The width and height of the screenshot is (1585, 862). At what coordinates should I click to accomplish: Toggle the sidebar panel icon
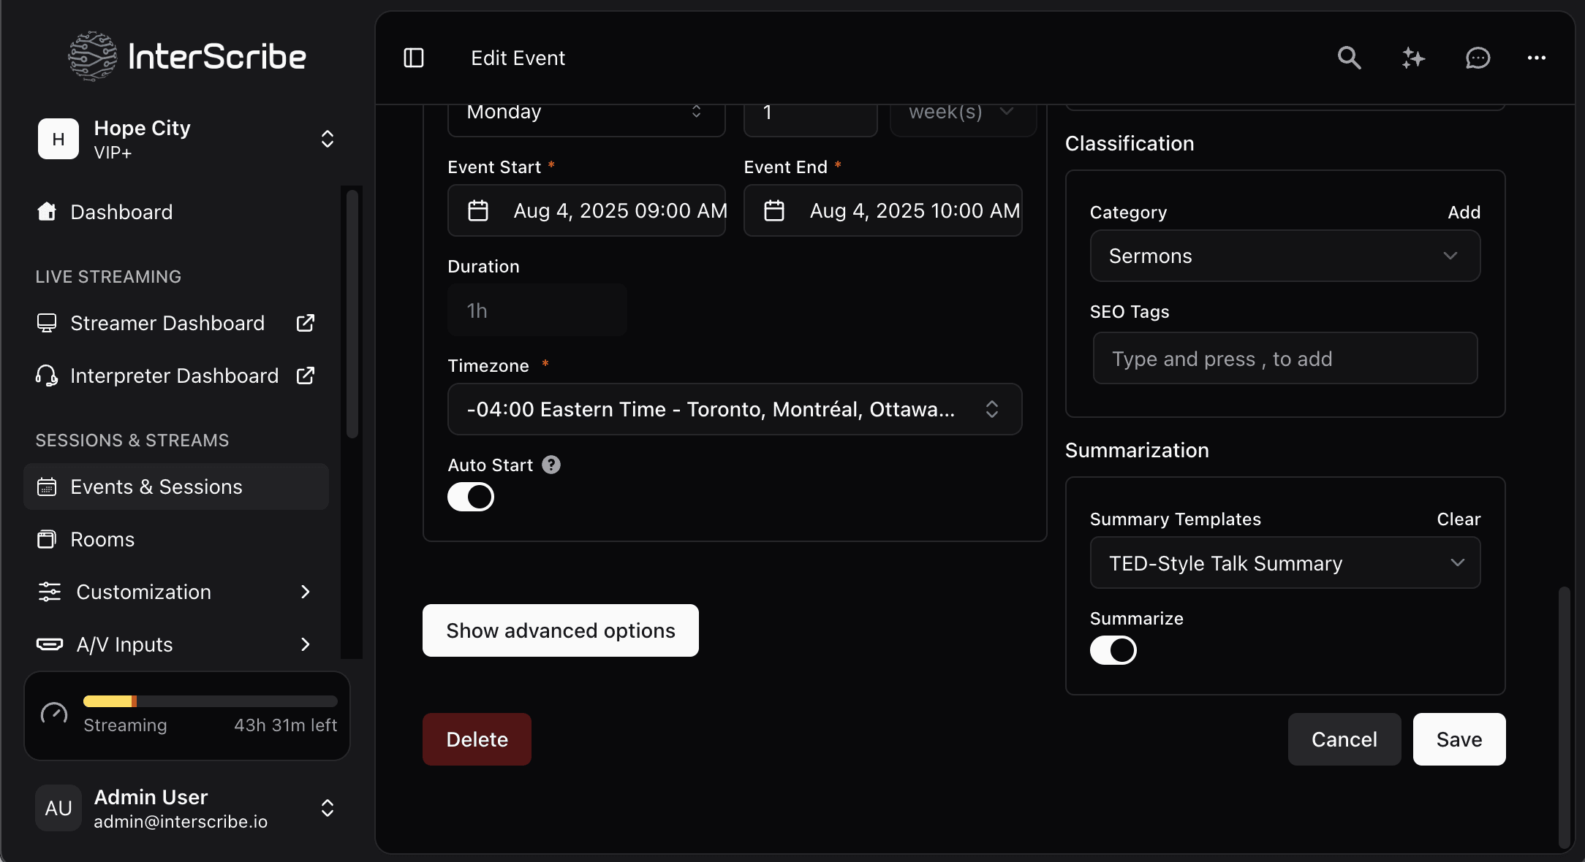[x=414, y=58]
